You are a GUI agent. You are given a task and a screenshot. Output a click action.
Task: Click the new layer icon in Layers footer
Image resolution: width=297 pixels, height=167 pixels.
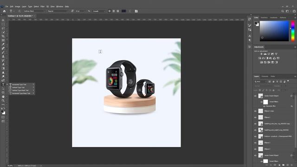click(288, 165)
